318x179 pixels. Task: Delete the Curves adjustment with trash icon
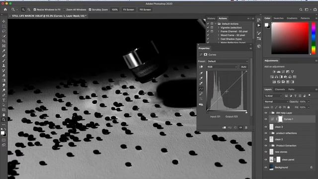pyautogui.click(x=246, y=128)
